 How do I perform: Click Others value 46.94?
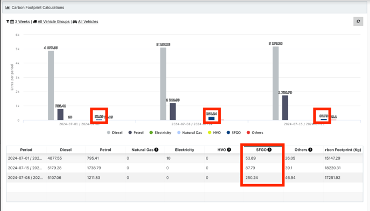click(x=290, y=178)
